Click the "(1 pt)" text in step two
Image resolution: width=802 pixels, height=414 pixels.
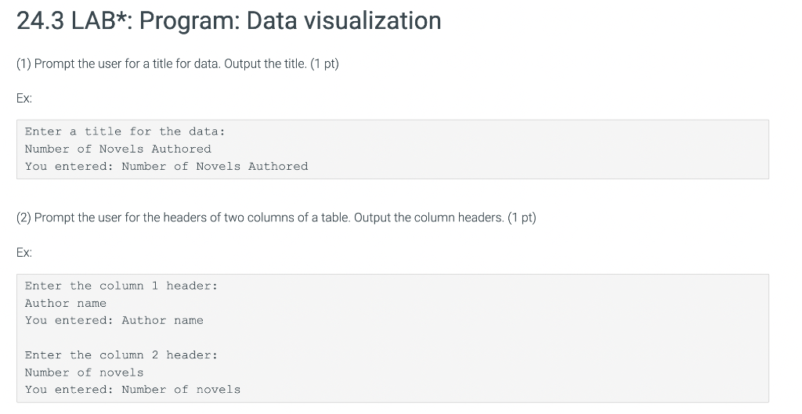coord(522,218)
